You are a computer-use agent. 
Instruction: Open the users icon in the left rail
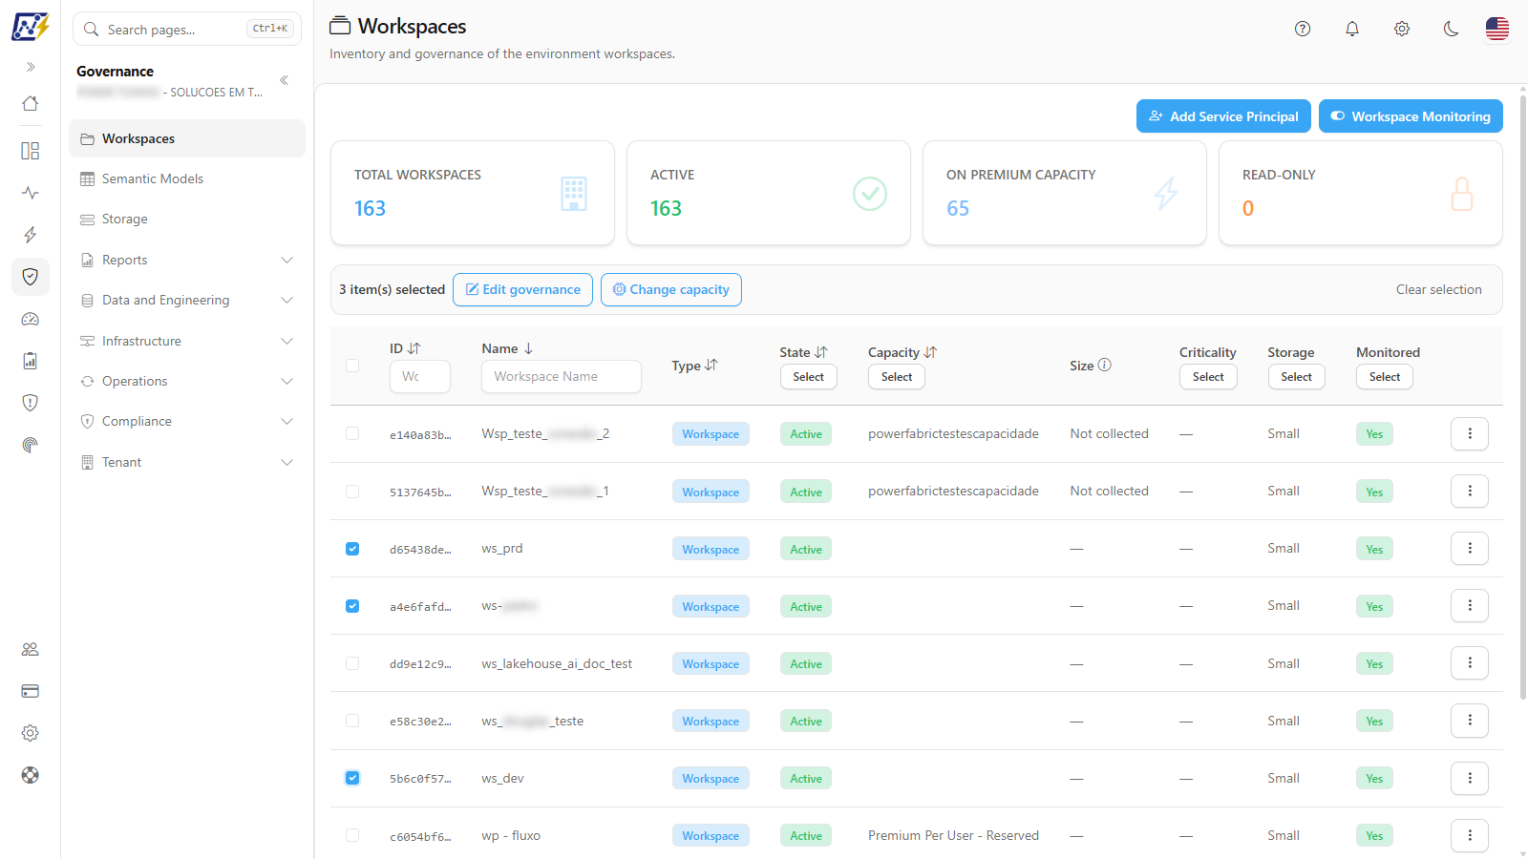point(31,649)
